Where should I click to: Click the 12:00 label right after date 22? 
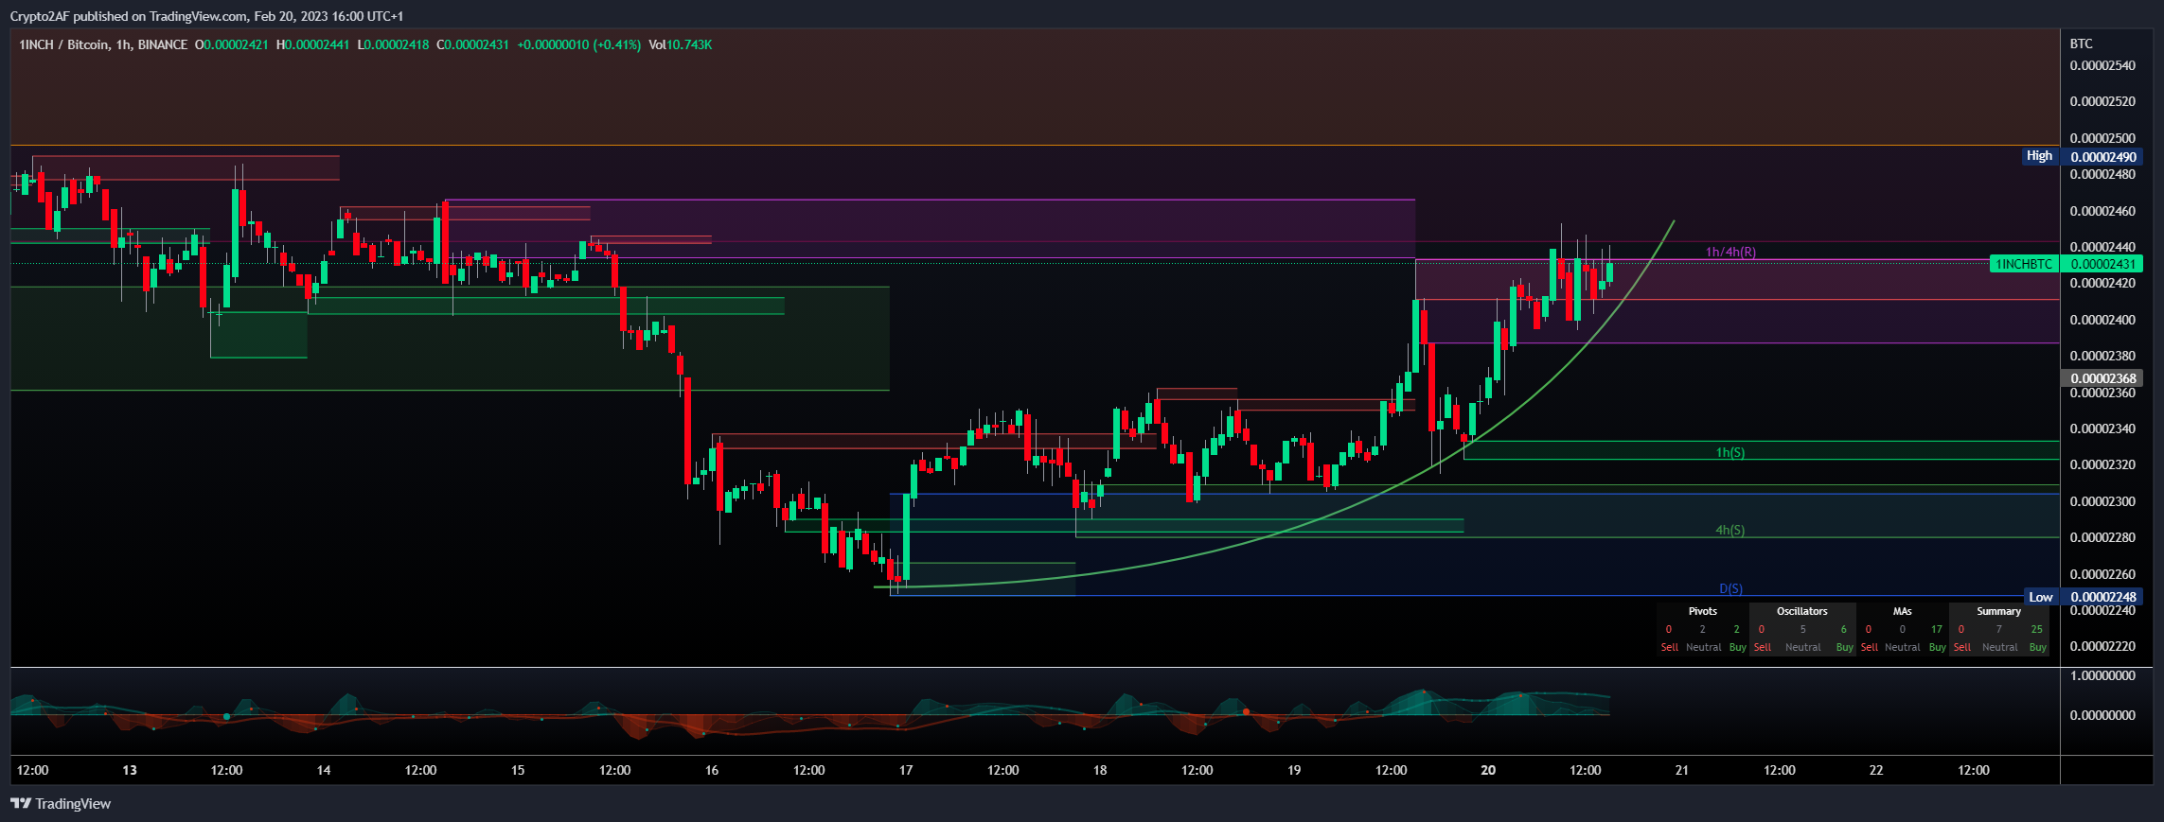(1974, 770)
